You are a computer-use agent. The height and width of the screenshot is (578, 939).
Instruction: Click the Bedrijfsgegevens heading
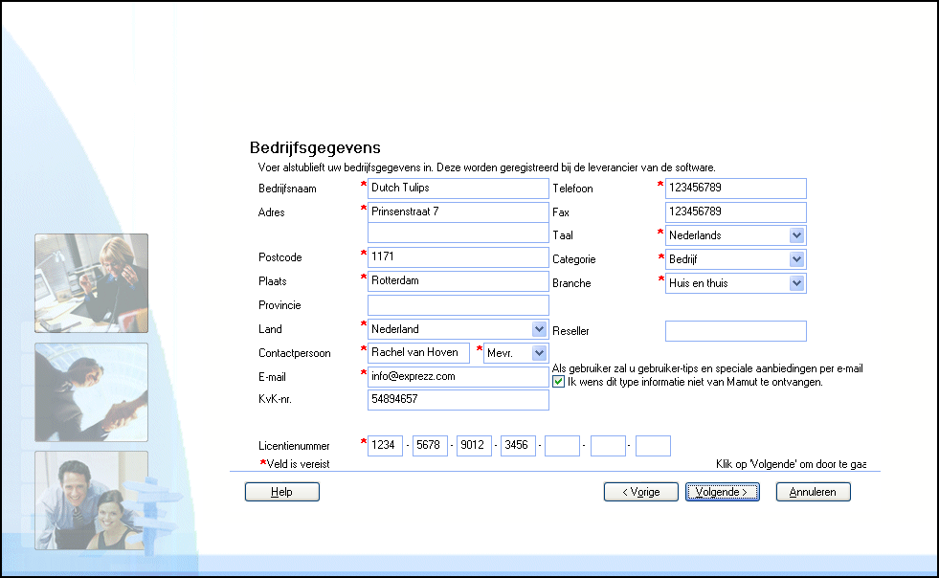point(315,147)
